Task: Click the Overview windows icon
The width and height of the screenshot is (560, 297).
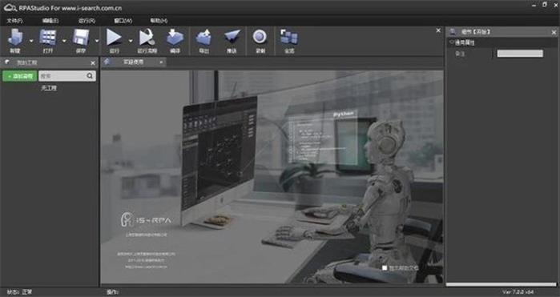Action: 289,37
